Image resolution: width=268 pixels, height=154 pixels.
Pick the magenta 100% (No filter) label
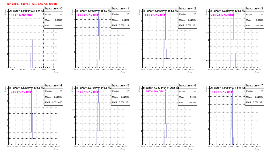pyautogui.click(x=156, y=92)
